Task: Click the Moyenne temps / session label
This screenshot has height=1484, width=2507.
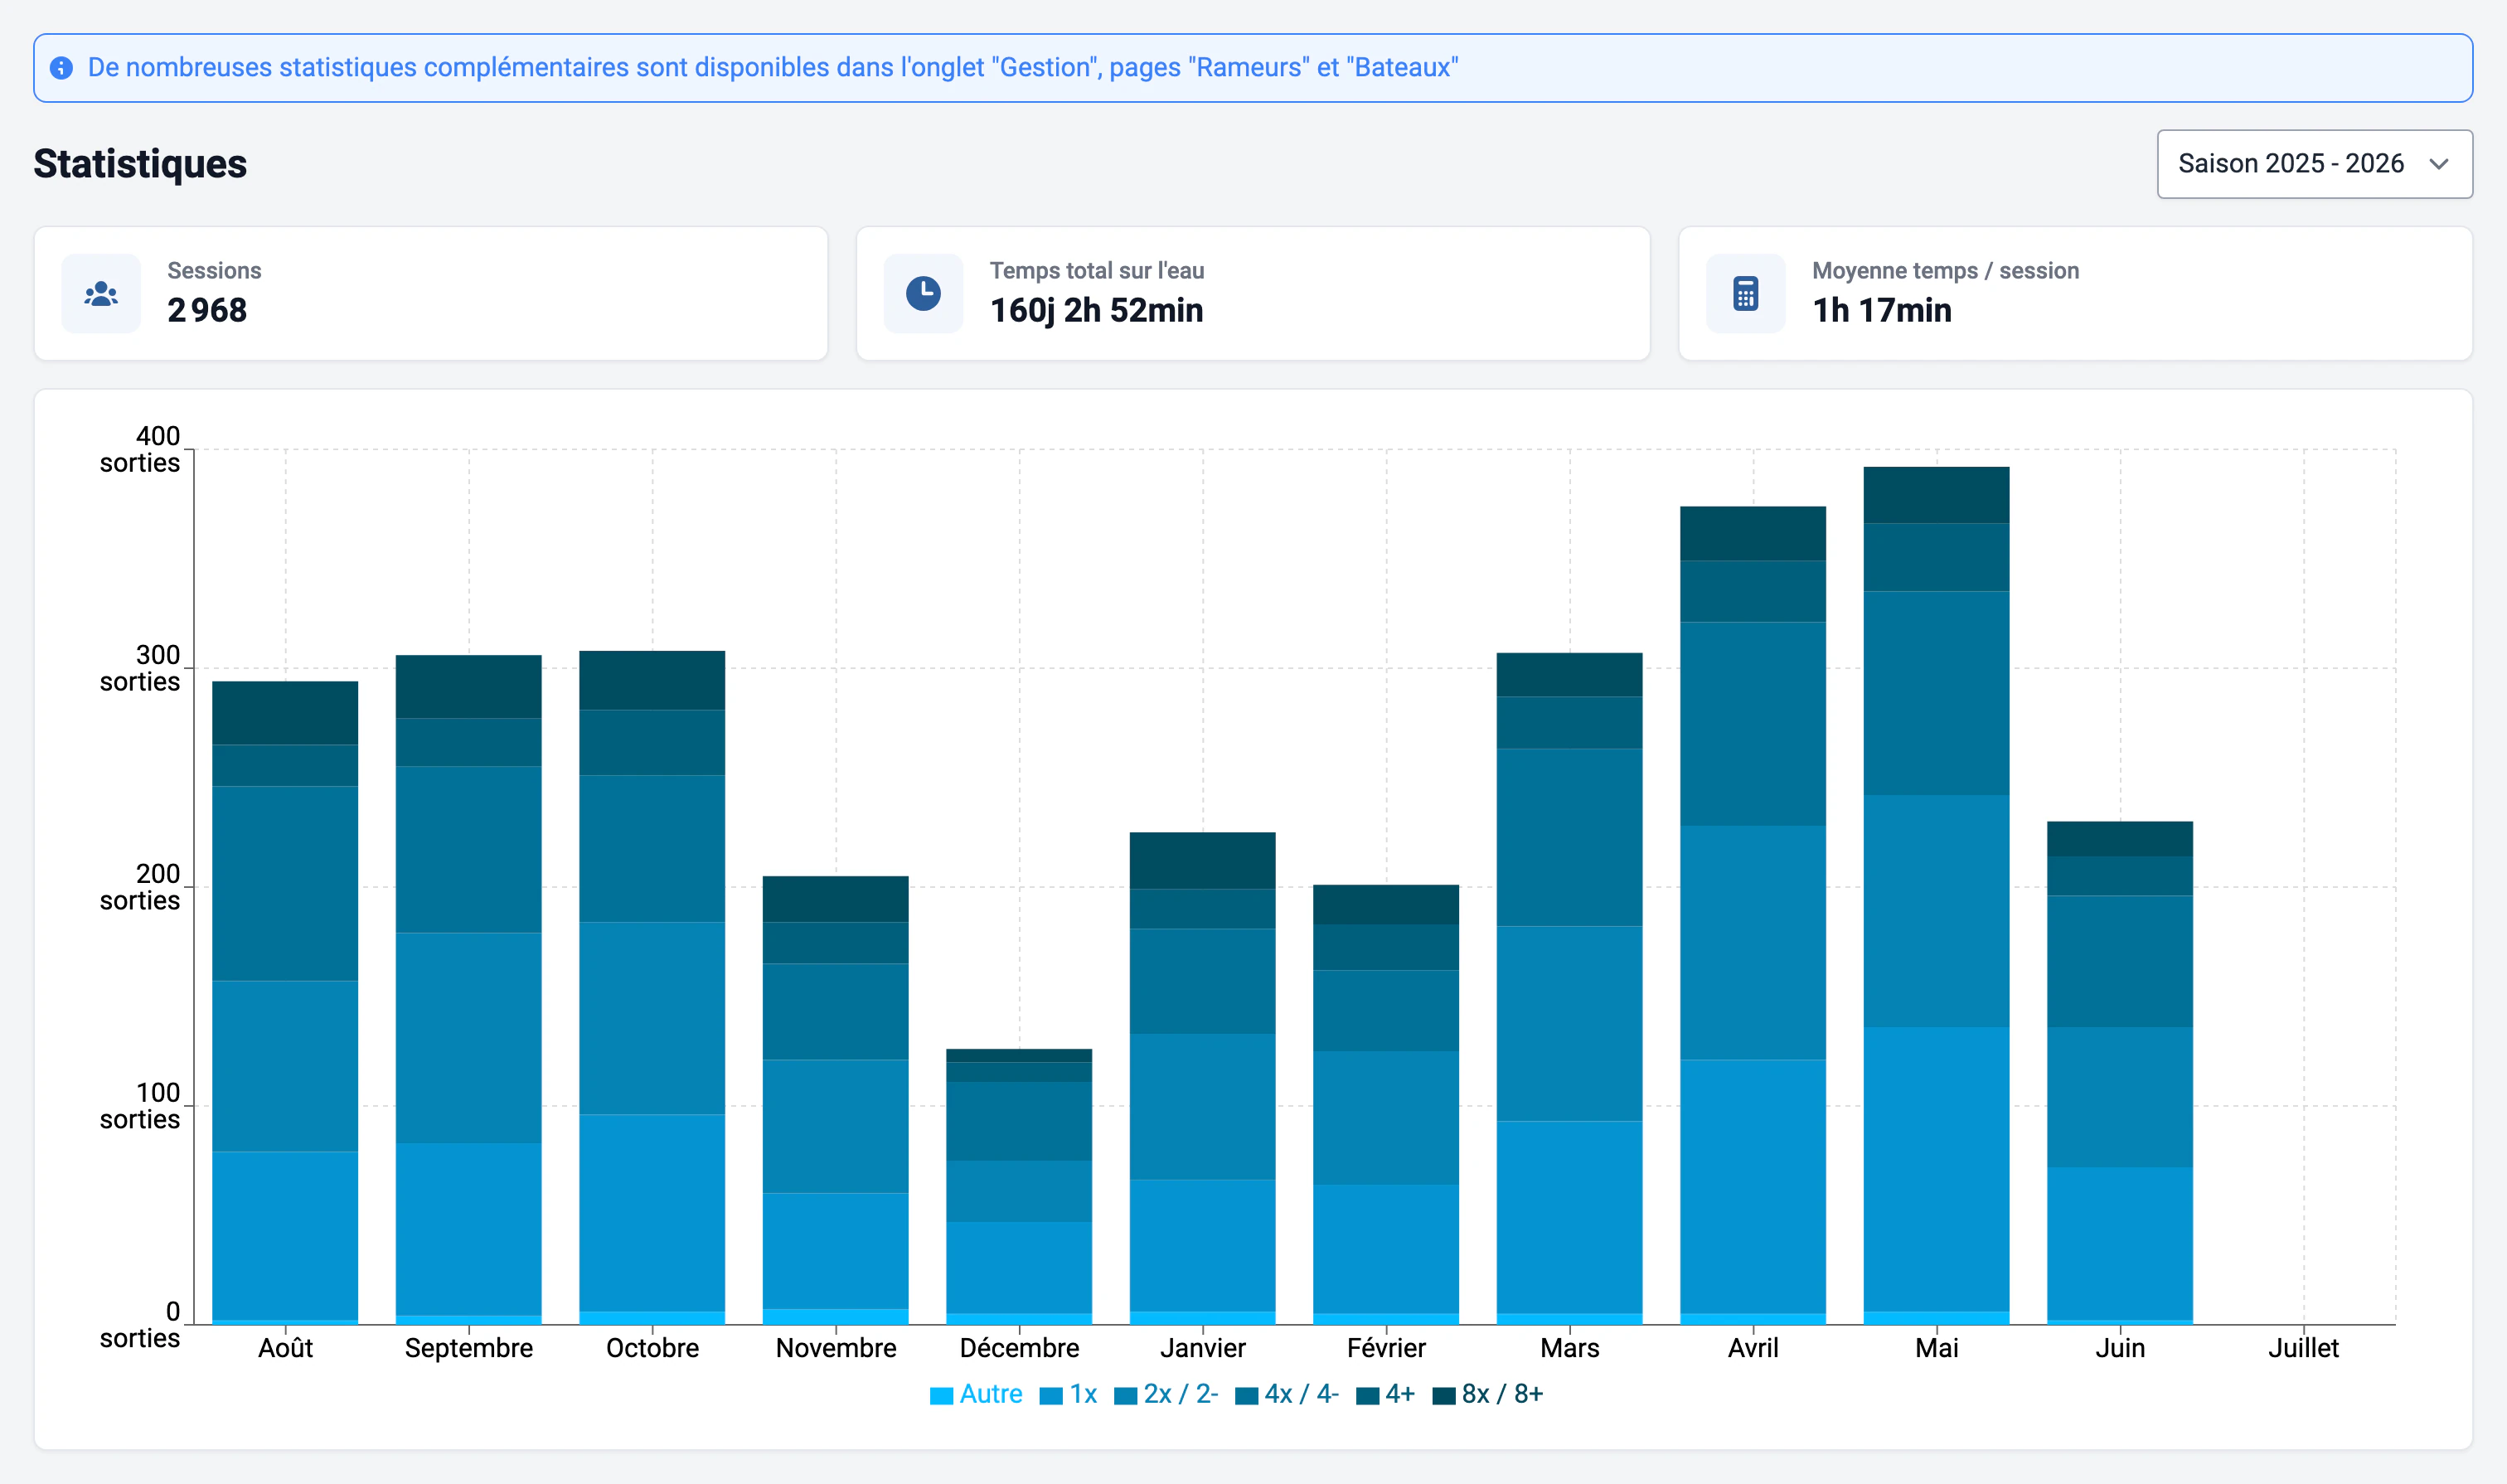Action: 1945,271
